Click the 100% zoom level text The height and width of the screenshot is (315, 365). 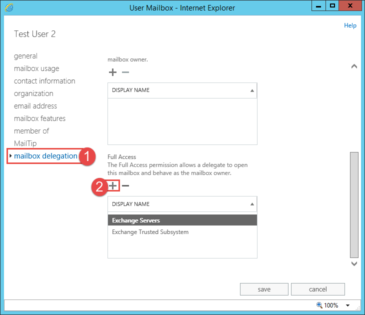click(331, 305)
